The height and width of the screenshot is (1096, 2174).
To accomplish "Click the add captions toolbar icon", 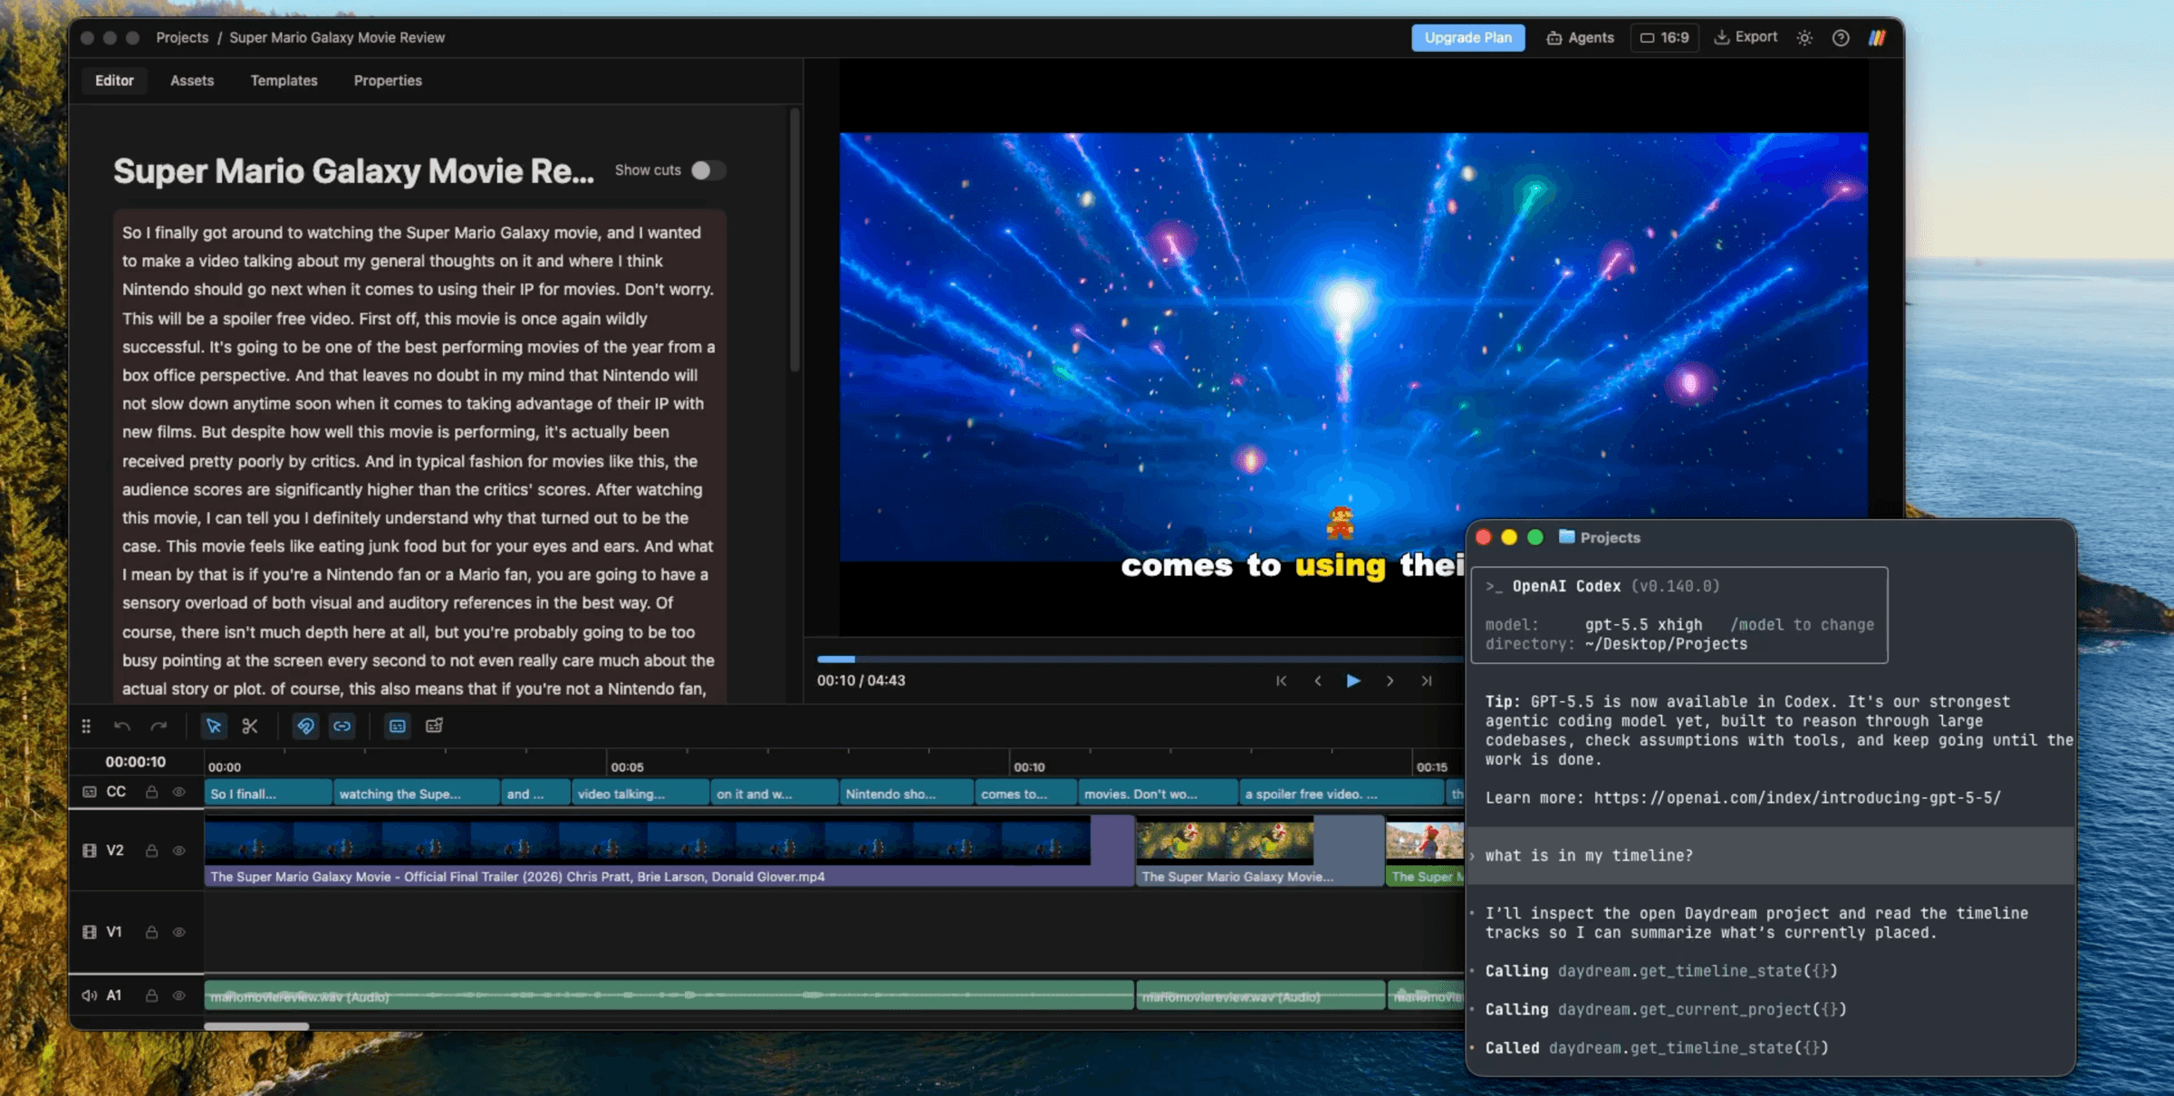I will coord(435,726).
